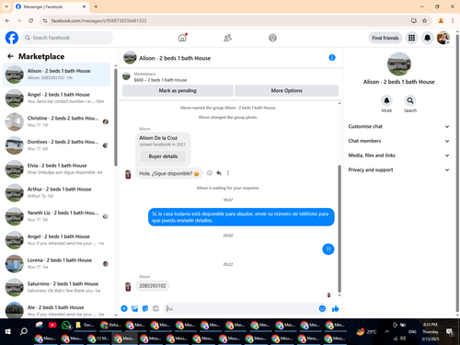This screenshot has height=345, width=460.
Task: Click the Search Facebook field
Action: click(67, 38)
